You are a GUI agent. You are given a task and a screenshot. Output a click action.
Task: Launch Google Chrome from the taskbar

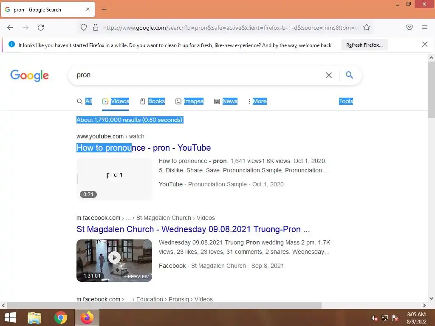[x=60, y=318]
